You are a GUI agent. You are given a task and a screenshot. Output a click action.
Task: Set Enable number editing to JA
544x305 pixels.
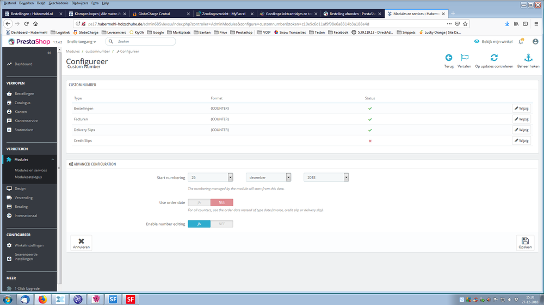coord(199,224)
